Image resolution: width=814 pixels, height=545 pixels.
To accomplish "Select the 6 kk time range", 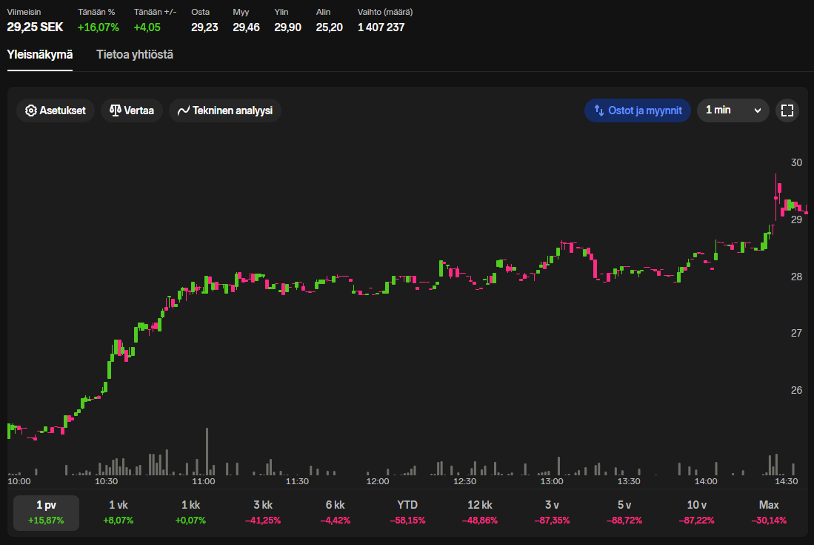I will [x=335, y=512].
